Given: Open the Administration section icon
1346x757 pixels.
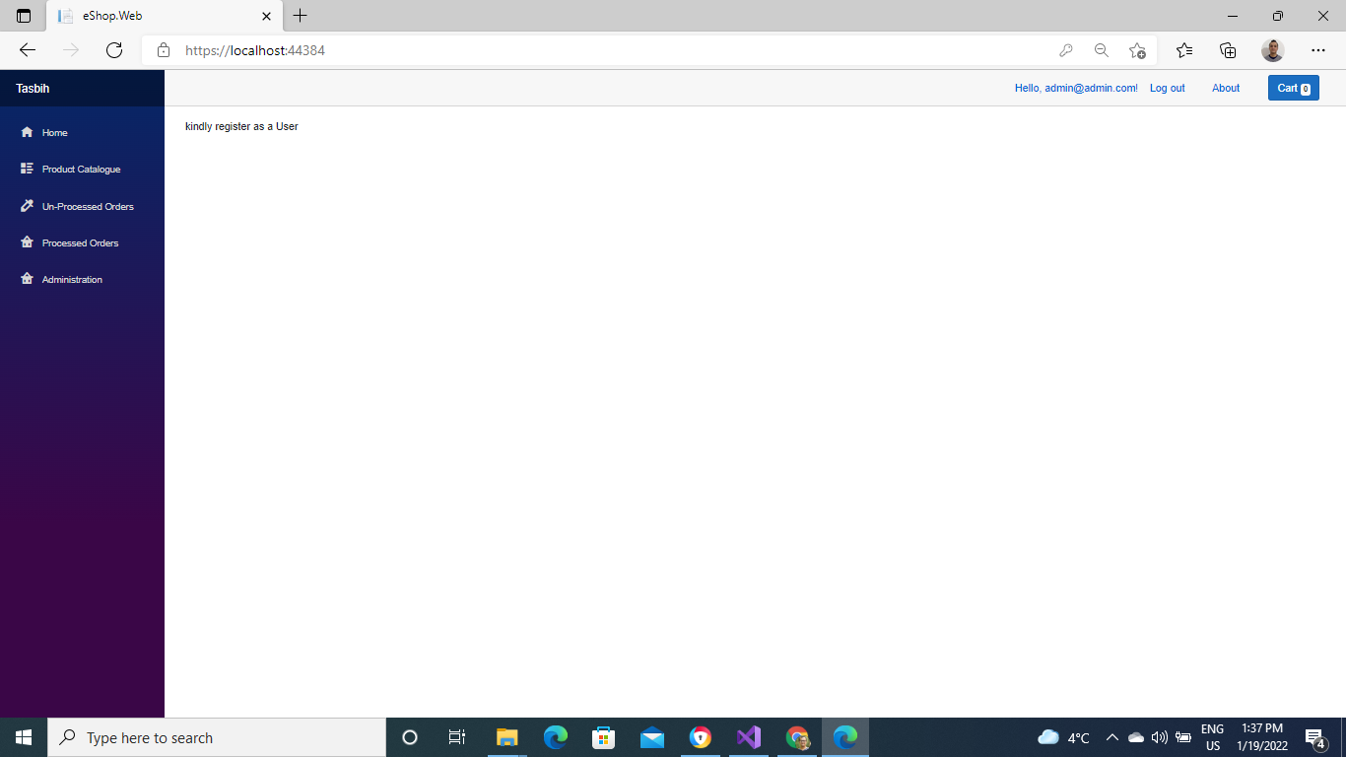Looking at the screenshot, I should (27, 279).
